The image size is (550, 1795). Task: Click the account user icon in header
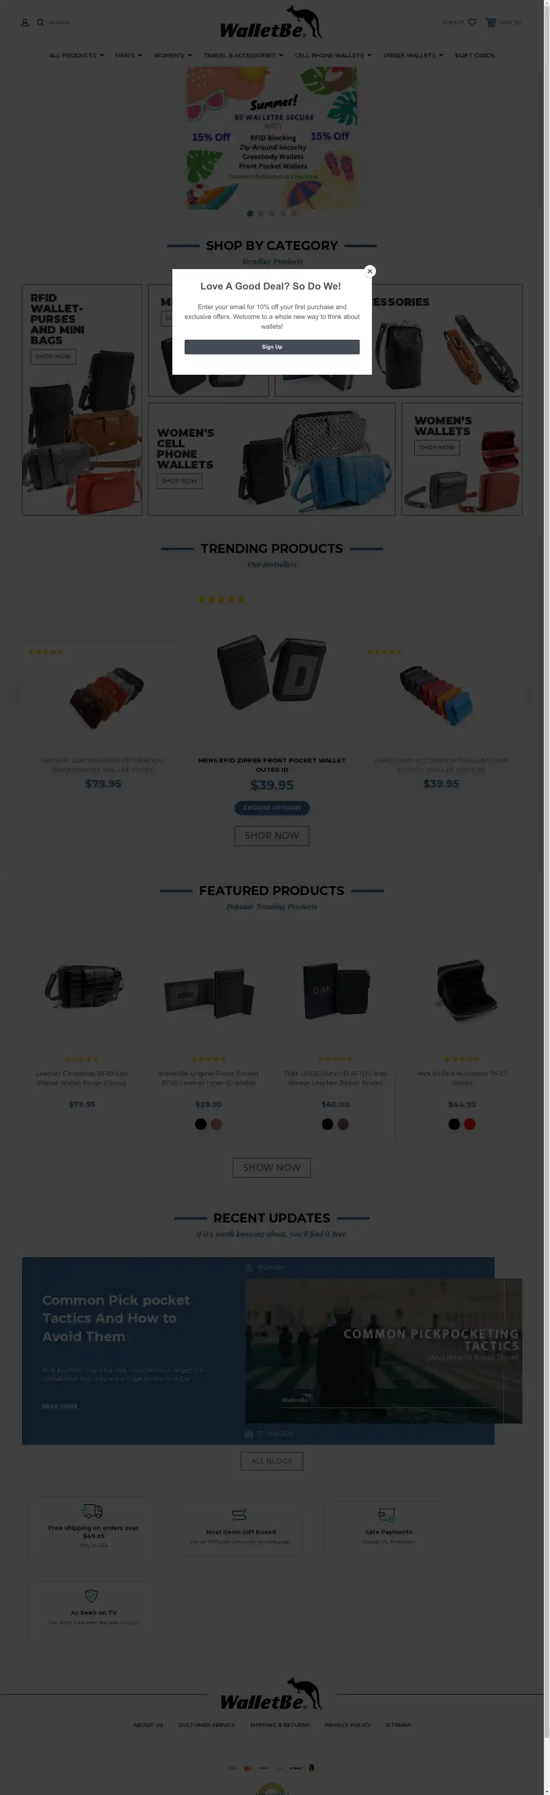pyautogui.click(x=25, y=22)
